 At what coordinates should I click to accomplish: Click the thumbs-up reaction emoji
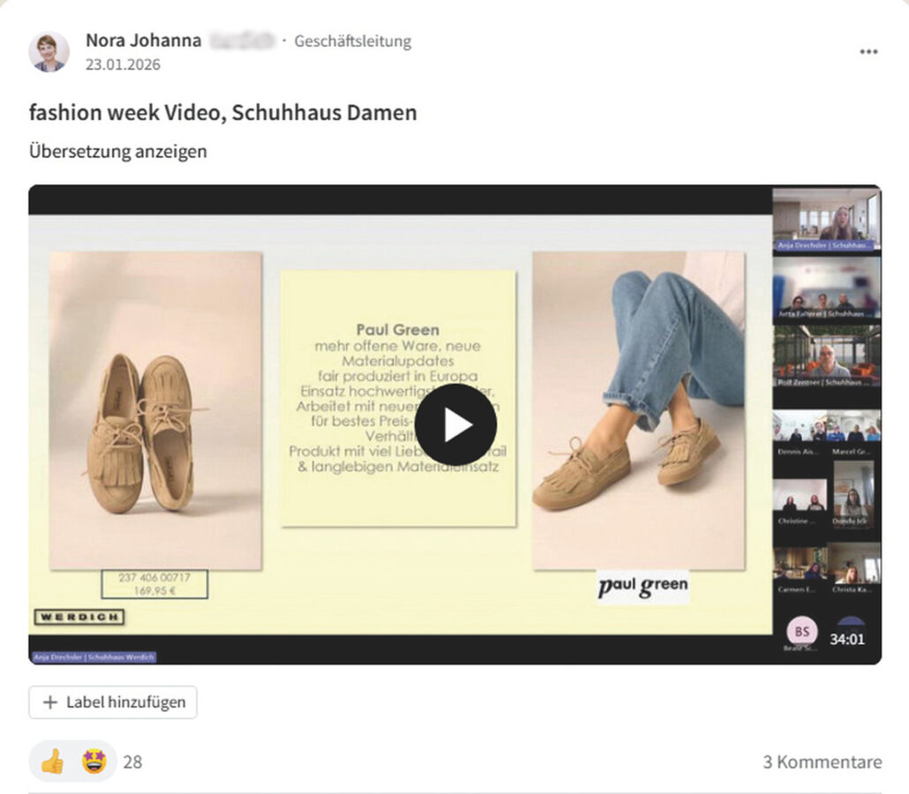(x=52, y=761)
